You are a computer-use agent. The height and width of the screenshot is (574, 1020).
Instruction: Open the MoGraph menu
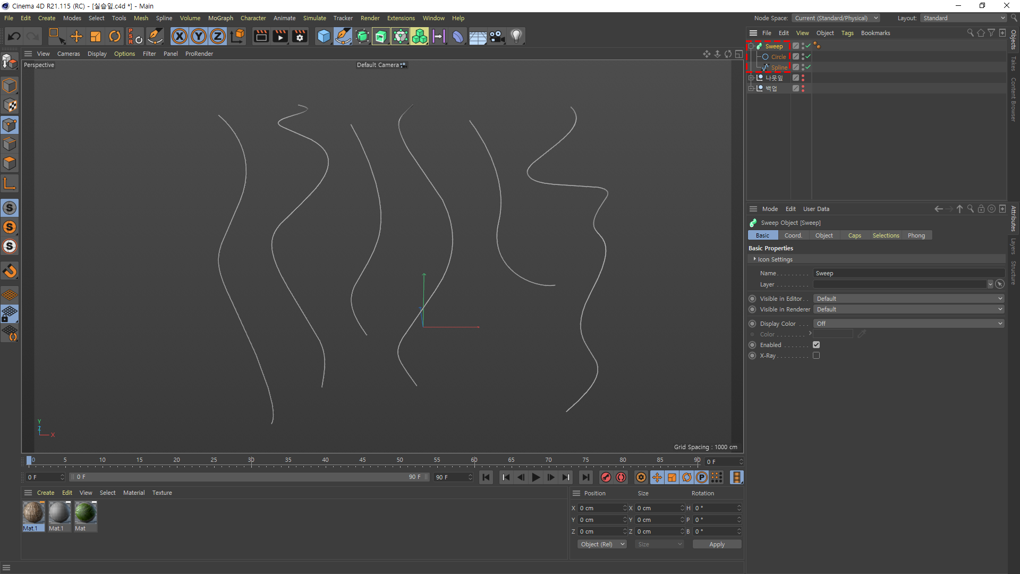click(220, 18)
